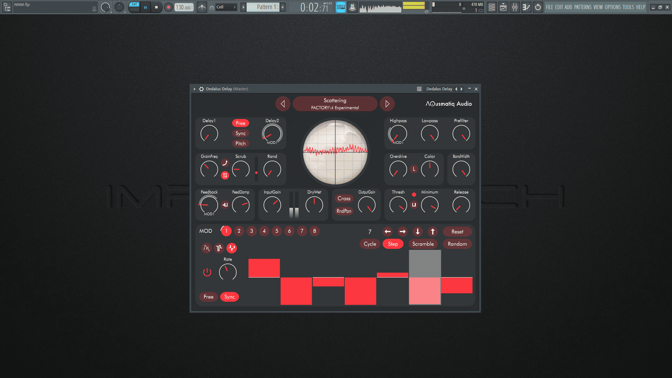672x378 pixels.
Task: Click the DryWet knob
Action: point(314,205)
